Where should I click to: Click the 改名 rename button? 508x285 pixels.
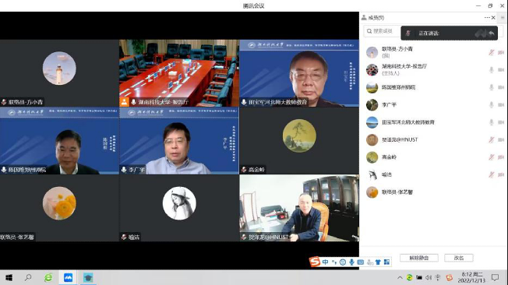[459, 258]
